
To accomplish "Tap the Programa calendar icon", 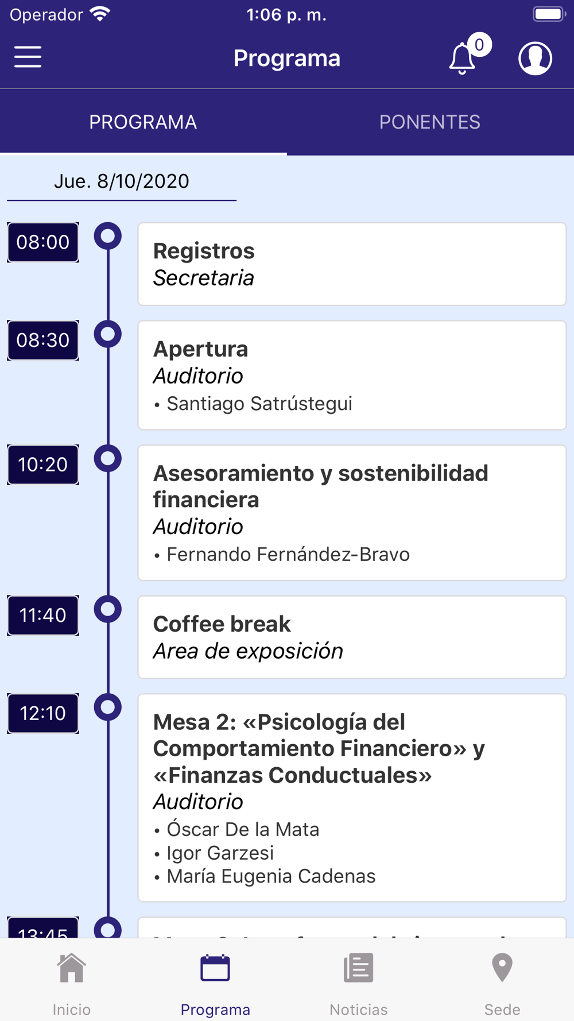I will [x=215, y=968].
